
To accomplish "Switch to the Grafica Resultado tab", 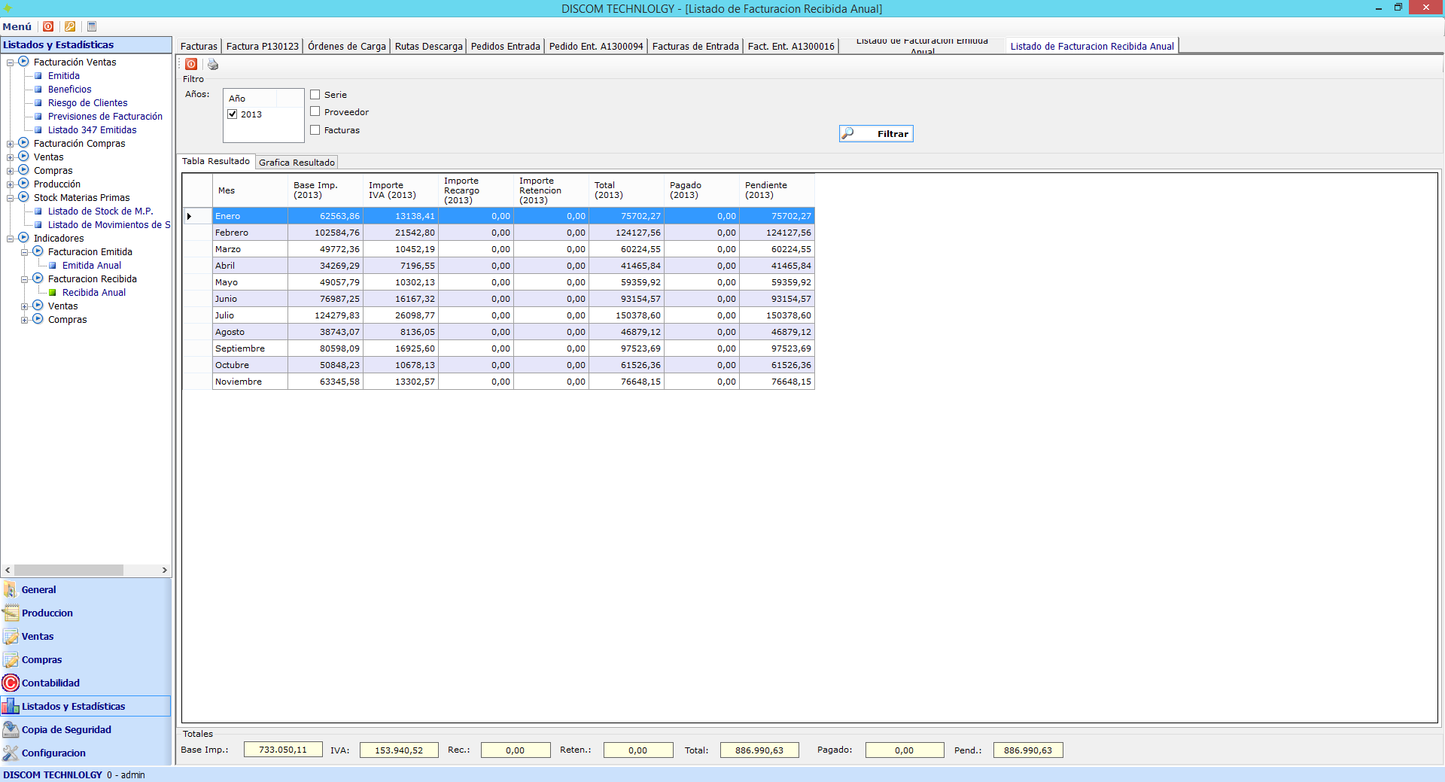I will point(297,163).
